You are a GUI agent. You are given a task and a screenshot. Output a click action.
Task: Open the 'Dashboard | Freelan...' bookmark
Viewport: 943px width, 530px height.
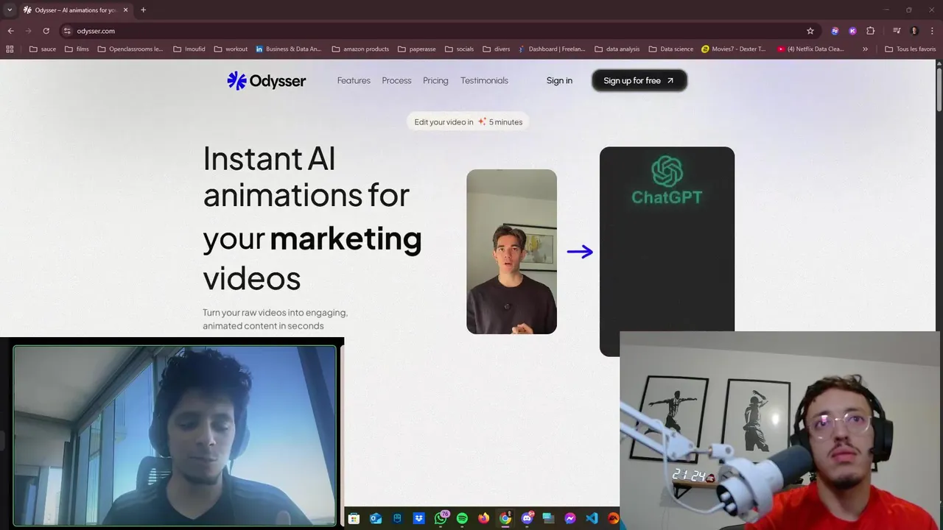(x=551, y=49)
